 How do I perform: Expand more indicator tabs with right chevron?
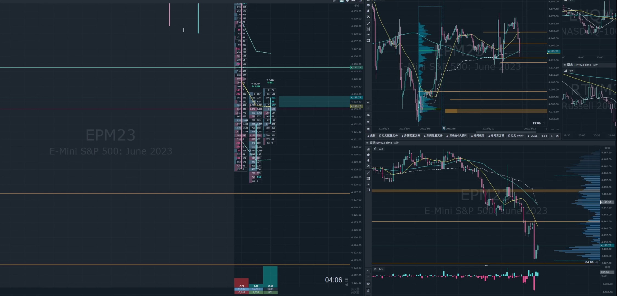point(552,136)
